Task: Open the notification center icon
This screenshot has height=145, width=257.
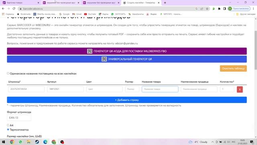Action: click(252, 142)
